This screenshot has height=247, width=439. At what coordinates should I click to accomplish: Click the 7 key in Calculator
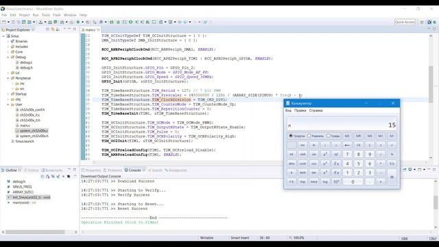[x=347, y=154]
